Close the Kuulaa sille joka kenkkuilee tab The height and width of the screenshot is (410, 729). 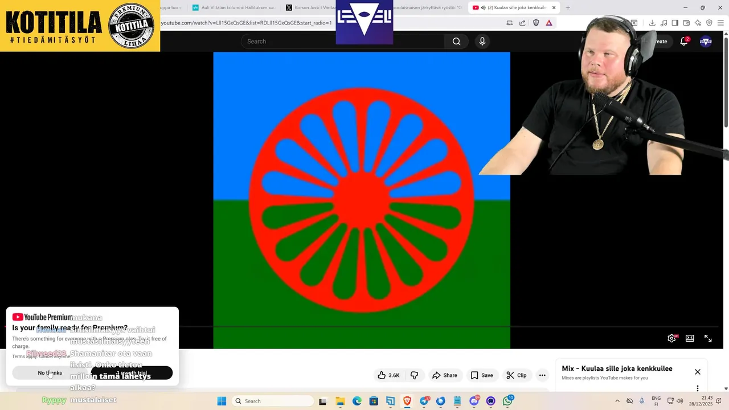[554, 7]
